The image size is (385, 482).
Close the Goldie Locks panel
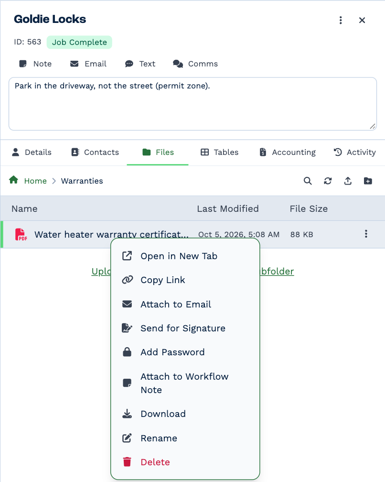[362, 20]
